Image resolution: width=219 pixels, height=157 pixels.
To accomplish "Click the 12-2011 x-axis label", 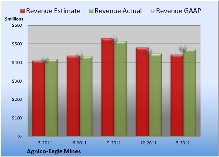I will [x=148, y=143].
